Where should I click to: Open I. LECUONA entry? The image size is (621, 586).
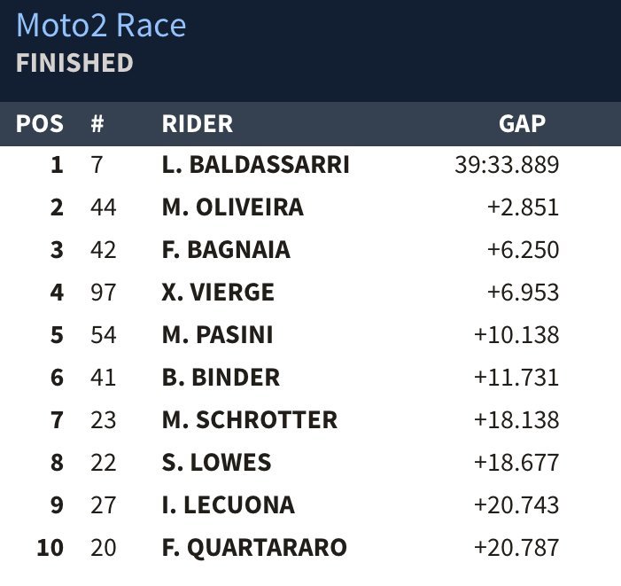click(x=229, y=505)
